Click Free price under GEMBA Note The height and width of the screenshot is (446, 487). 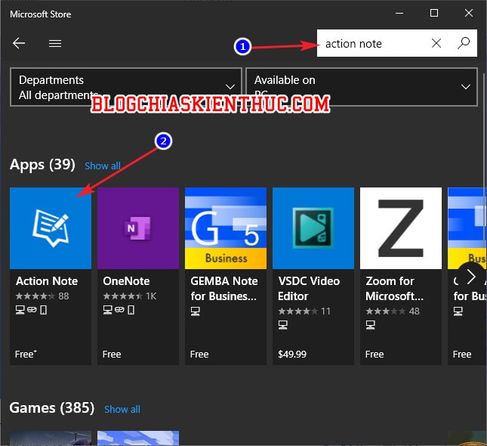coord(199,355)
